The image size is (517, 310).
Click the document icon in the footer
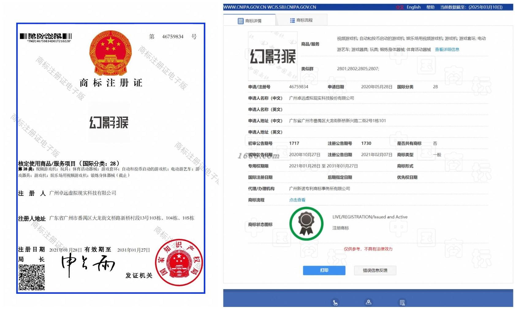click(402, 303)
